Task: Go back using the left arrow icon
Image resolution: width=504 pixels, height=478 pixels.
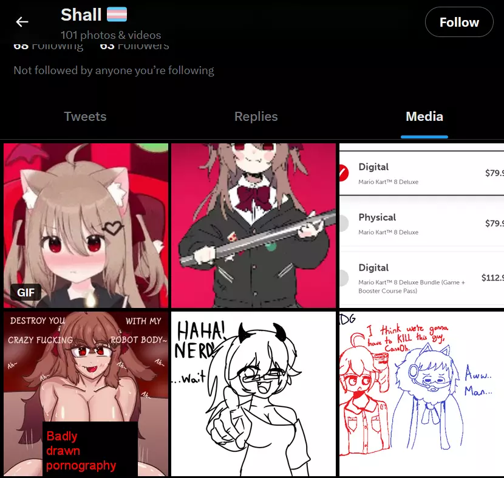Action: click(x=22, y=22)
